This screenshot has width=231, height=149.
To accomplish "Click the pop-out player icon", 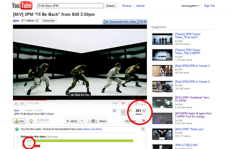I will (x=131, y=103).
